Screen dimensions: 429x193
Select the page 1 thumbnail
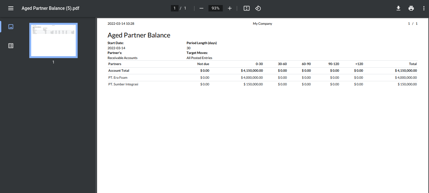(x=53, y=40)
